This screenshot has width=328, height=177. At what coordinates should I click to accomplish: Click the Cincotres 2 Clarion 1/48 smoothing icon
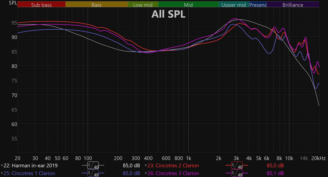pyautogui.click(x=237, y=166)
